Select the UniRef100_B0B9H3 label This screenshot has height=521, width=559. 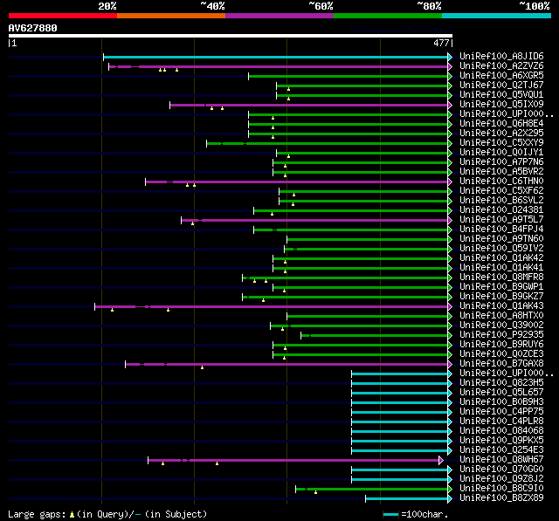(501, 402)
